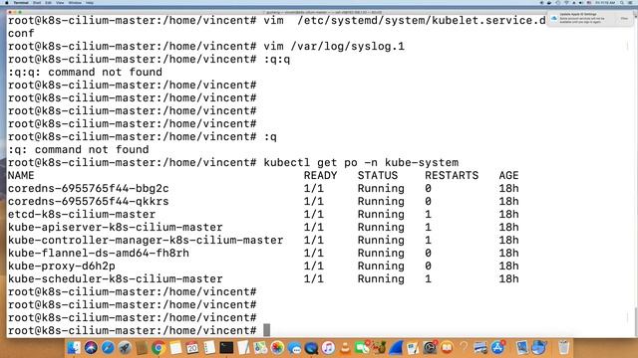Open Notification Center menu bar icon

click(x=630, y=2)
